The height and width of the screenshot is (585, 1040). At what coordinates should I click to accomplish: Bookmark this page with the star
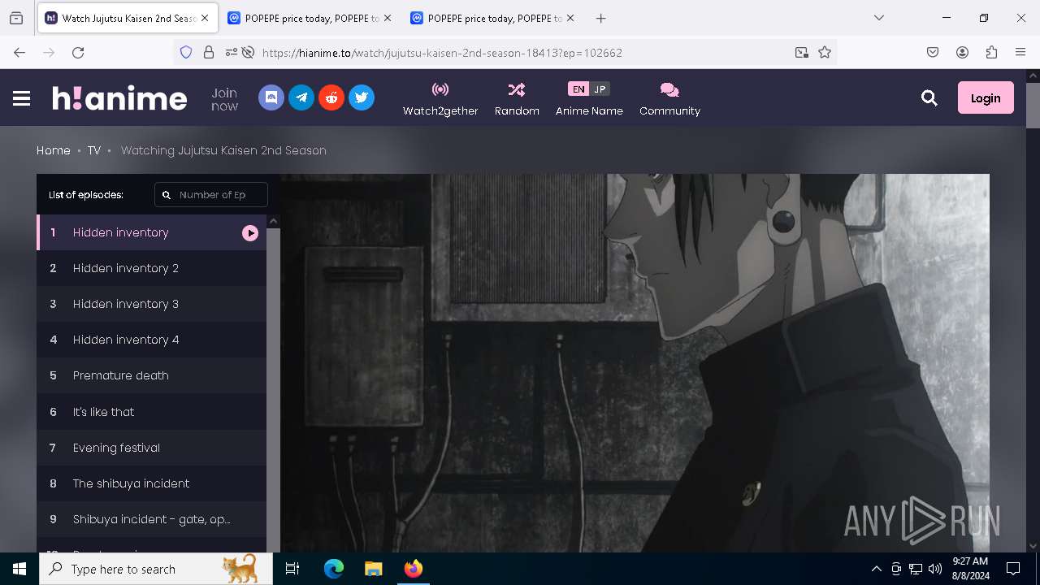click(825, 52)
